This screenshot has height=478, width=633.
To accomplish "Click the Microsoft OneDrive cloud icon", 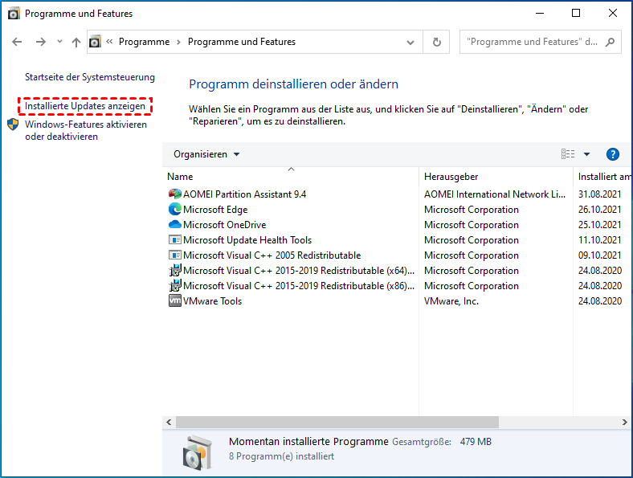I will 175,224.
